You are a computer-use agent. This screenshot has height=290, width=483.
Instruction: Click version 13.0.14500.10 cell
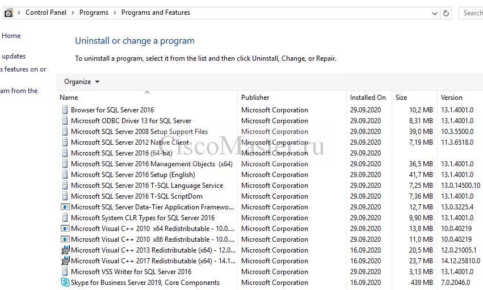(460, 186)
